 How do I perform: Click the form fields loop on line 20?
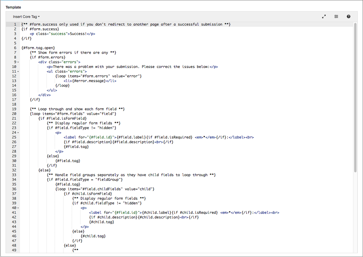pyautogui.click(x=74, y=114)
